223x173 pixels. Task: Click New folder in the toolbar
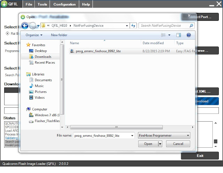59,35
